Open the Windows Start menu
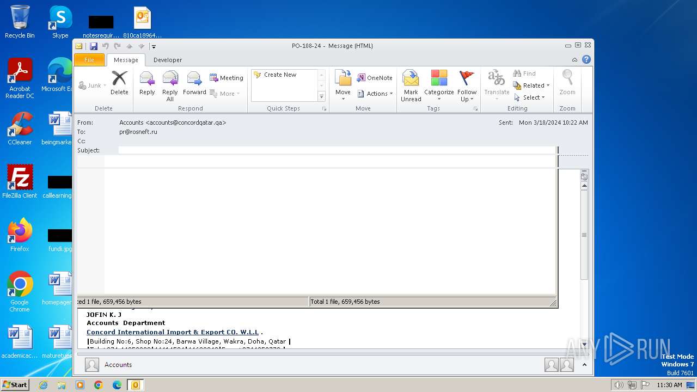Image resolution: width=697 pixels, height=392 pixels. [15, 385]
